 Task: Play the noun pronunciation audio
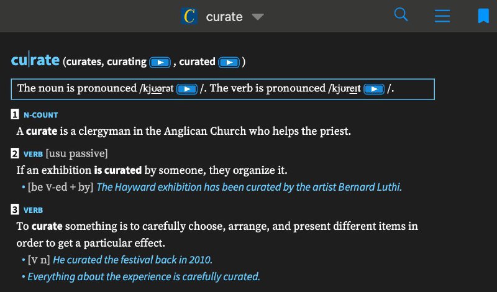[x=186, y=89]
